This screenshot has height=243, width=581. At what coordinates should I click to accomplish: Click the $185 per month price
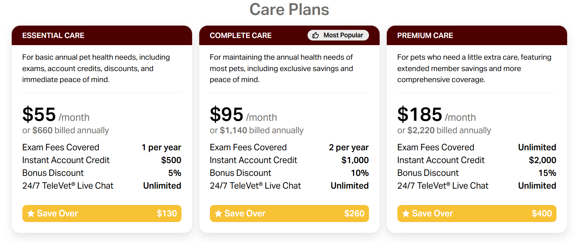tap(436, 115)
